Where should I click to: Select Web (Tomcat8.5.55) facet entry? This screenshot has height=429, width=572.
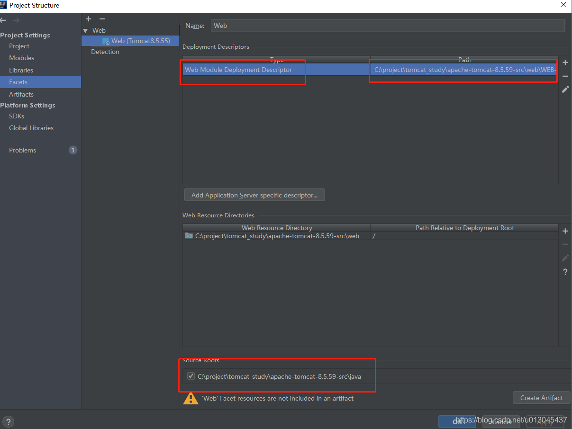(x=140, y=41)
